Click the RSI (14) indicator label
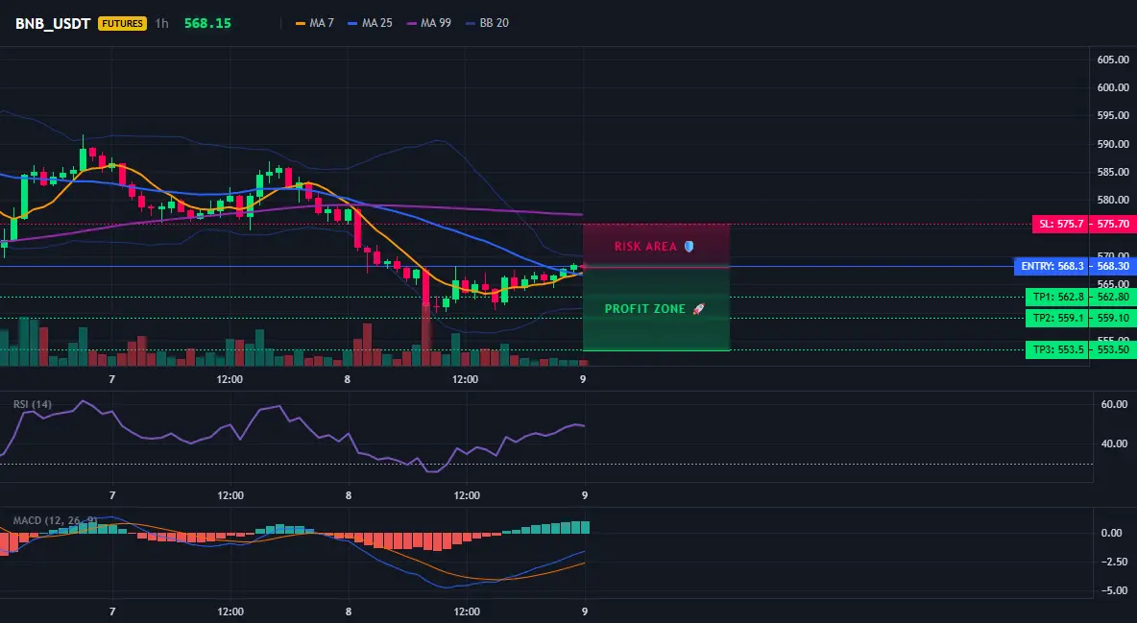The width and height of the screenshot is (1137, 623). (x=33, y=404)
